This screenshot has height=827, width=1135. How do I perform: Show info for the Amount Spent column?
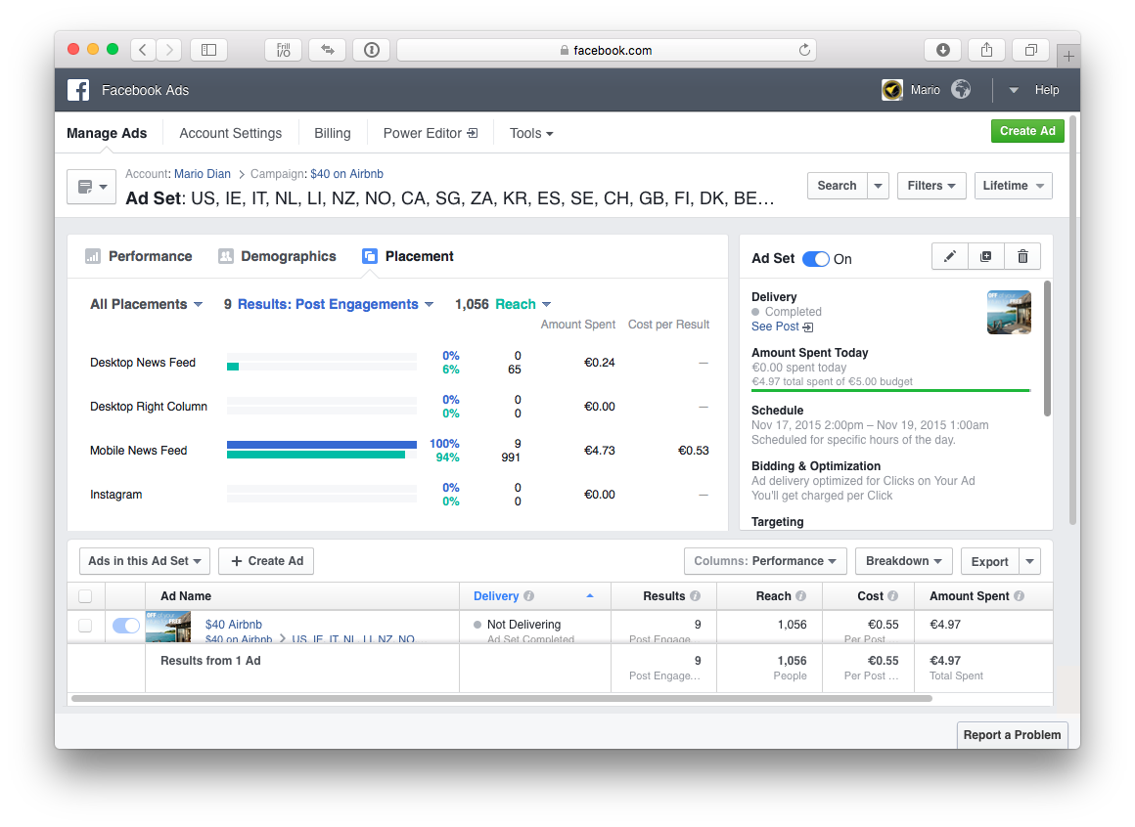[x=1019, y=595]
